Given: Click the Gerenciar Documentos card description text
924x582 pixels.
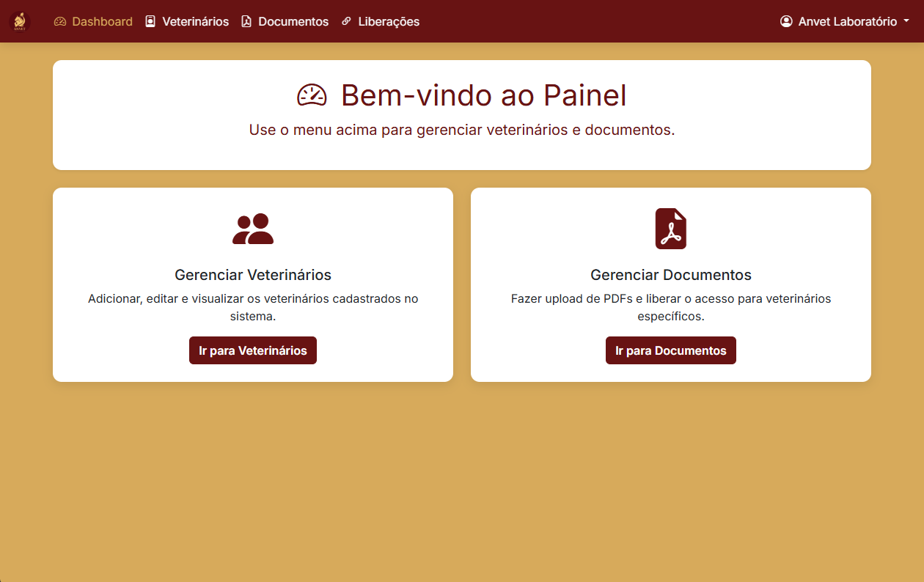Looking at the screenshot, I should point(670,307).
